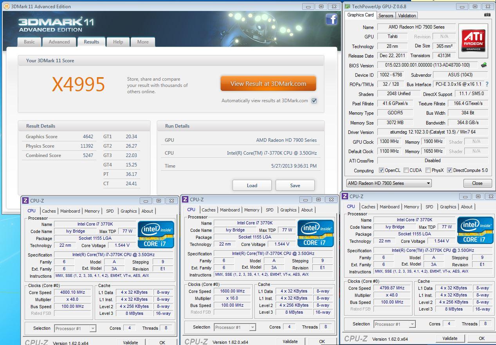Click View Result at 3DMark.com button

click(268, 83)
